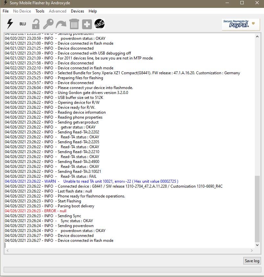Click the 'Device connected with USB debugging off' line

68,53
